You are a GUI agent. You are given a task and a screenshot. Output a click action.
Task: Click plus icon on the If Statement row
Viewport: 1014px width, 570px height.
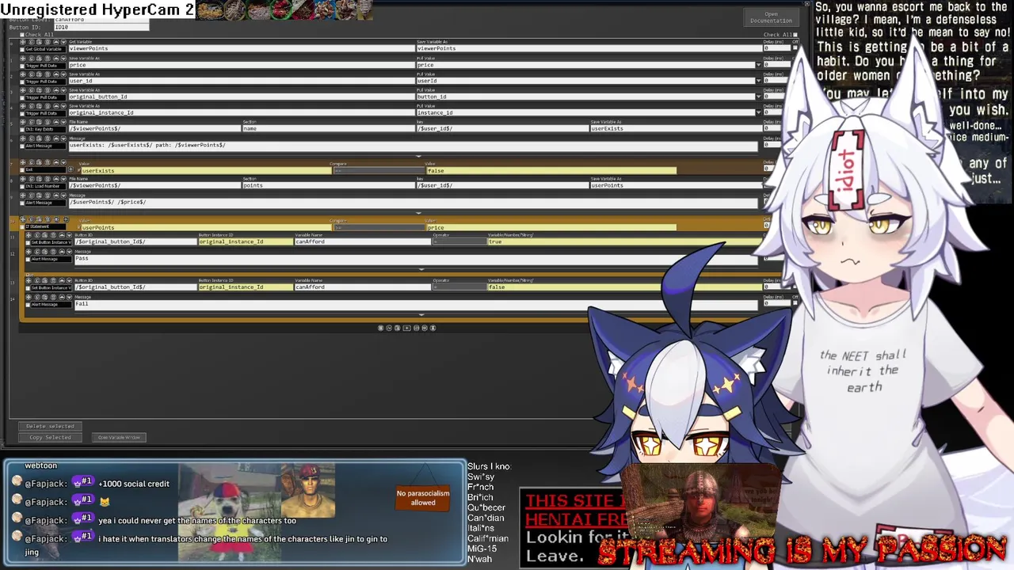pos(22,219)
